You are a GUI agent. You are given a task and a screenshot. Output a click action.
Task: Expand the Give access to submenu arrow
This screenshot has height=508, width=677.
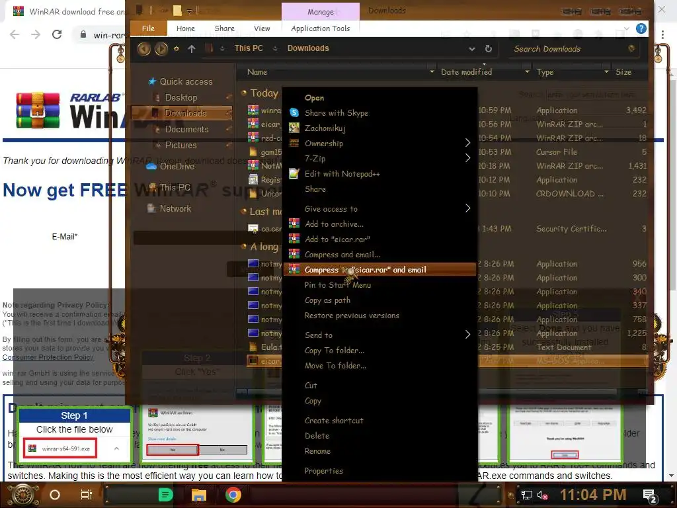tap(467, 208)
